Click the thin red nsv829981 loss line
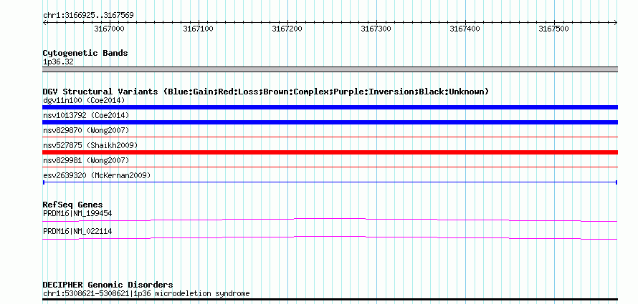Viewport: 638px width, 304px height. (330, 167)
